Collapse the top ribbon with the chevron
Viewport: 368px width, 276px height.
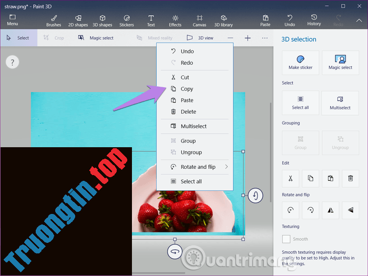[x=359, y=21]
